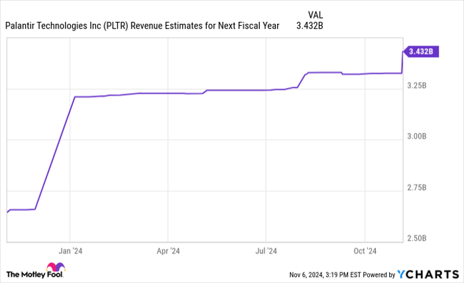464x283 pixels.
Task: Click the YCharts logo
Action: 428,274
